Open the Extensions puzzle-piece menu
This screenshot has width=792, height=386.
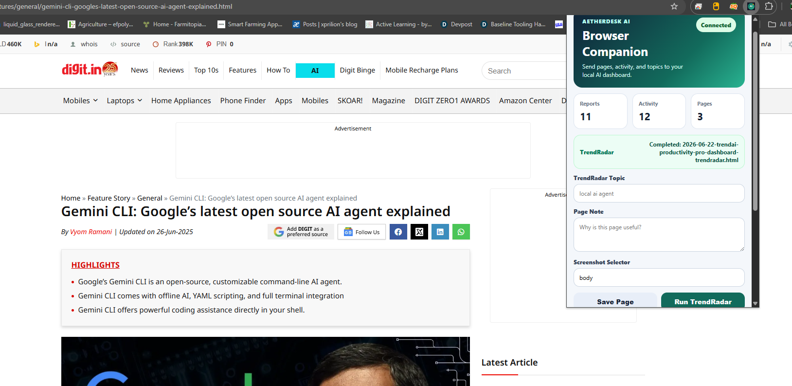point(769,6)
